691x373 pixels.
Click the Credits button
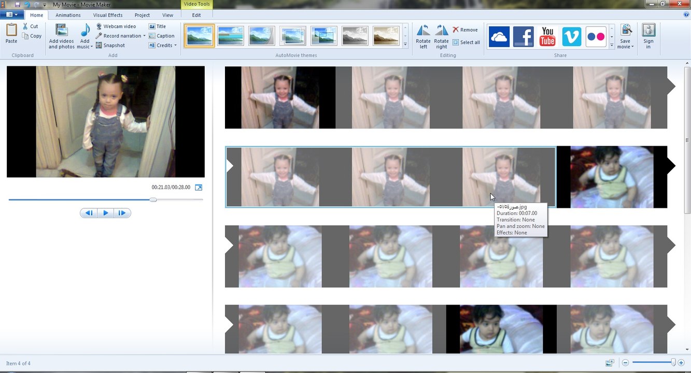coord(161,45)
